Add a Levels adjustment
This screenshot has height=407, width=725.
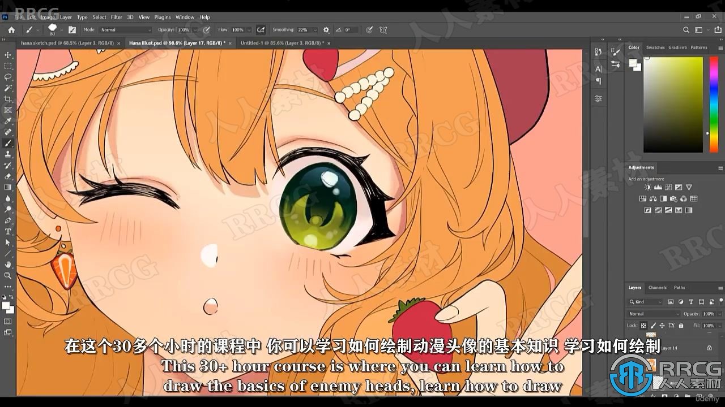coord(658,187)
